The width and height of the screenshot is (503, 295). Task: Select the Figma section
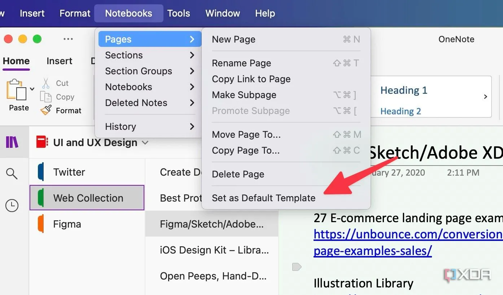click(87, 224)
